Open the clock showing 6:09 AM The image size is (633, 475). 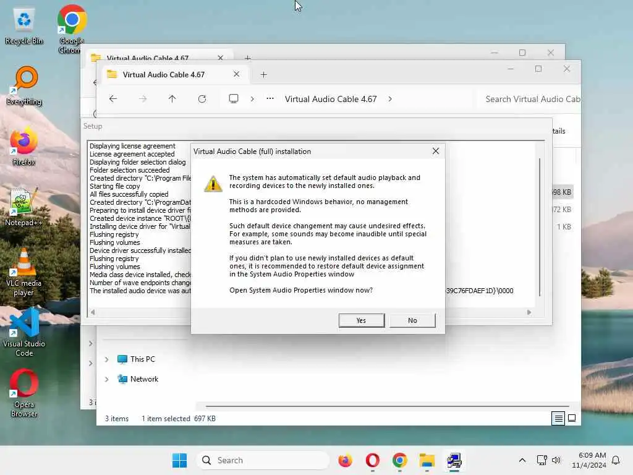click(x=589, y=460)
